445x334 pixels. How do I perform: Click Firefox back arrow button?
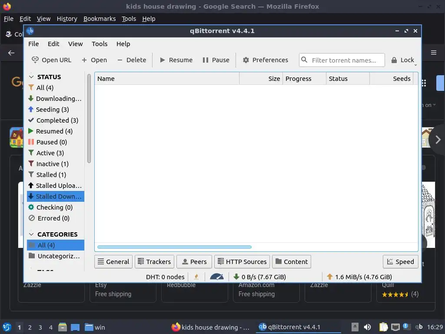[11, 53]
